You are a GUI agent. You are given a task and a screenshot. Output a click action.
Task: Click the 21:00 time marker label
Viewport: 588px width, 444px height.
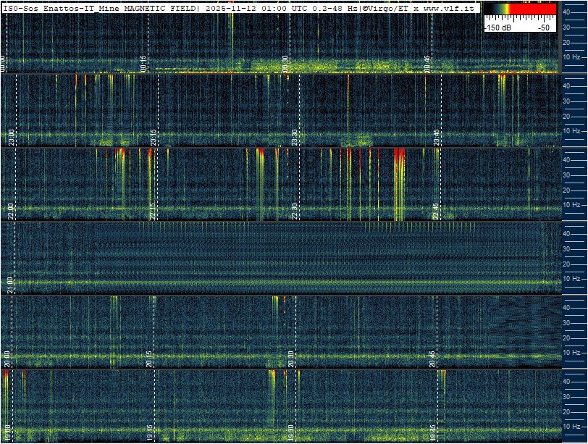10,285
